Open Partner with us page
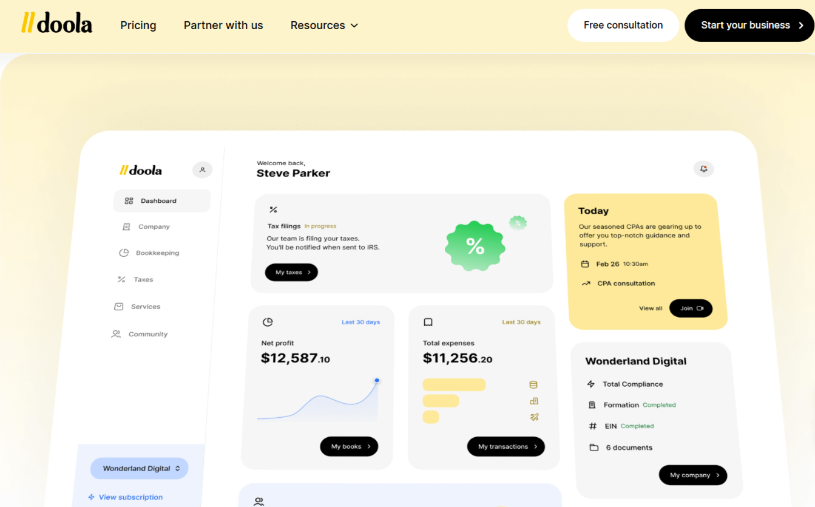The width and height of the screenshot is (815, 507). (223, 26)
